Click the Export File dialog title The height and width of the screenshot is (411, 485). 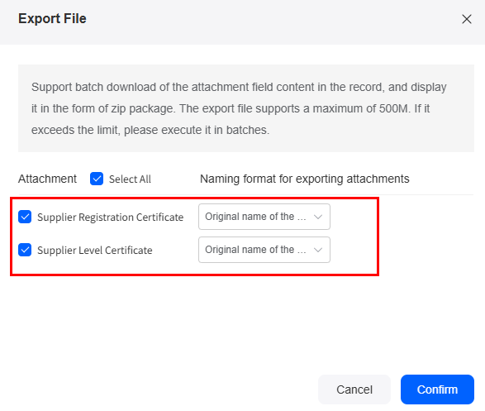click(x=52, y=18)
